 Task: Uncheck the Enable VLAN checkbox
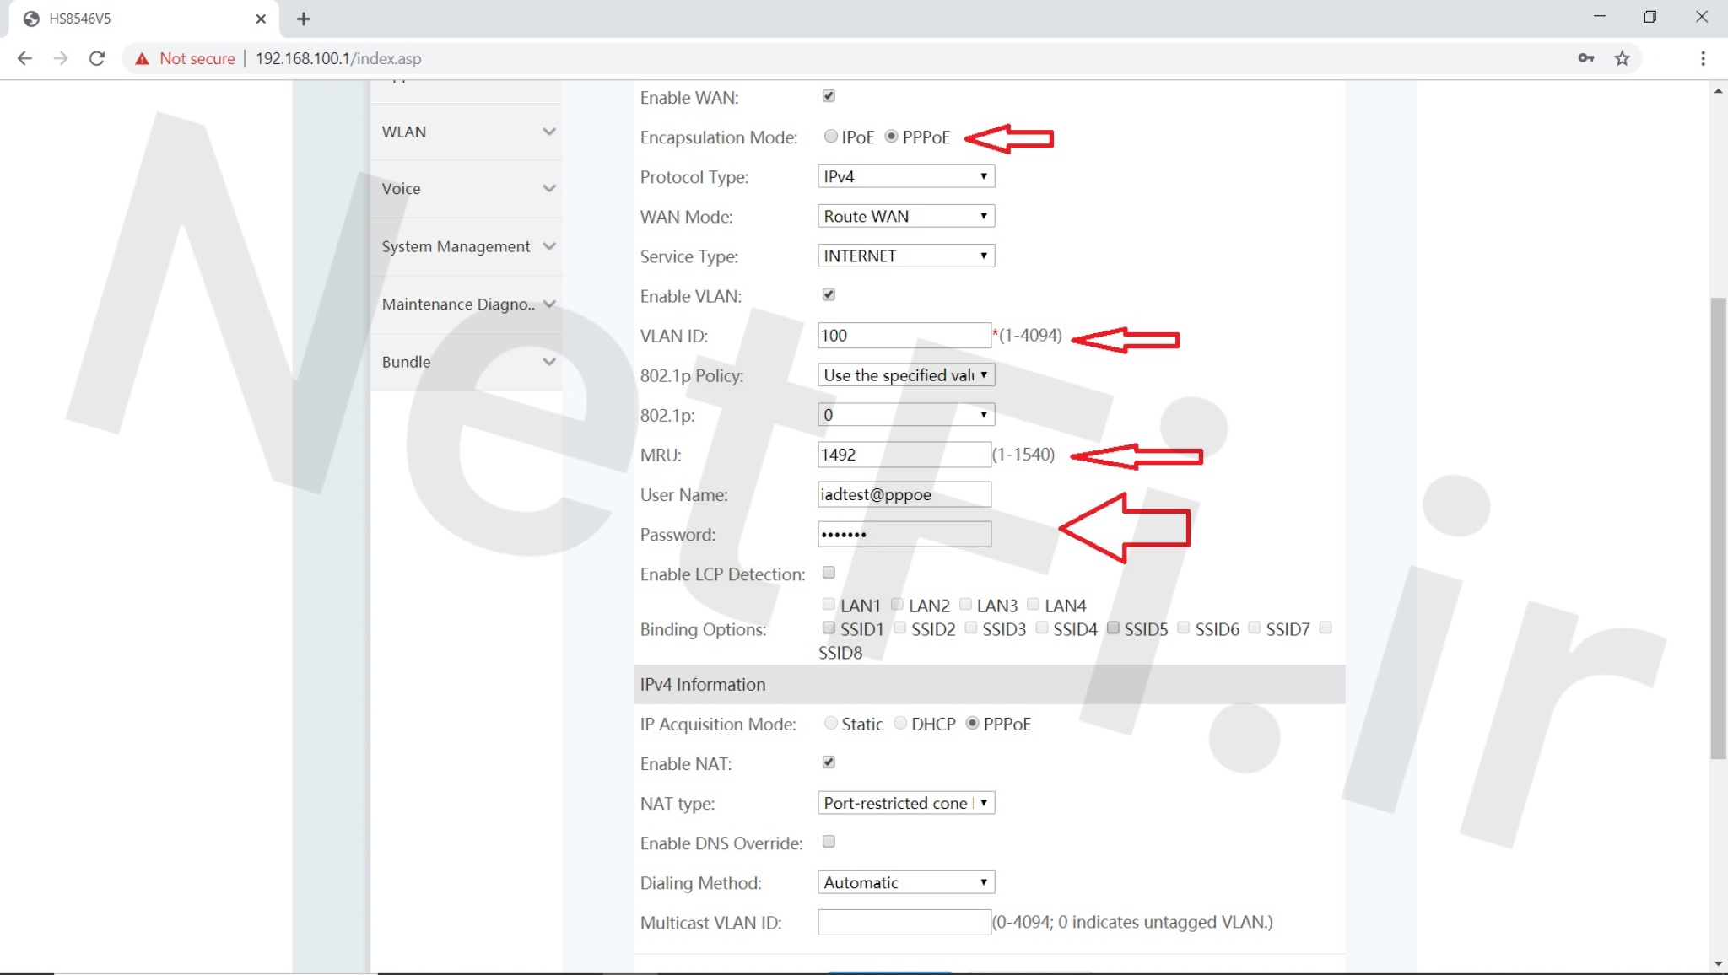point(829,294)
